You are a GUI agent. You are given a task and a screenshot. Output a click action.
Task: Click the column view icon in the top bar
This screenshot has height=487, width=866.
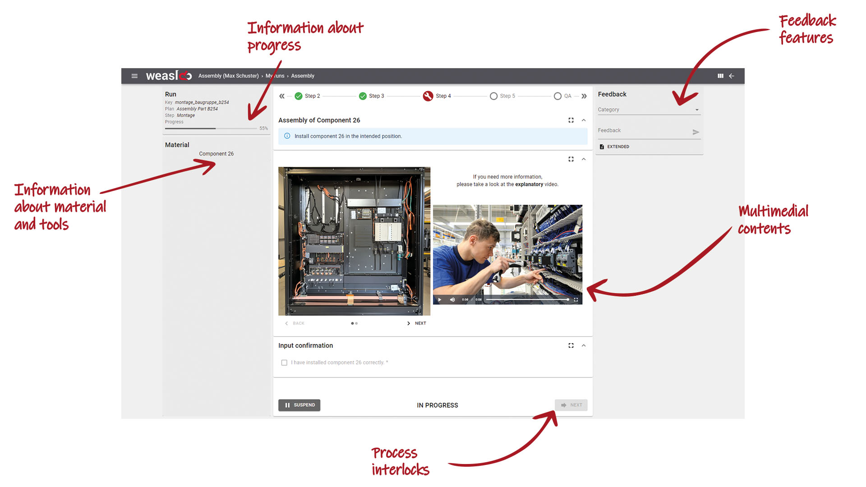(x=720, y=76)
